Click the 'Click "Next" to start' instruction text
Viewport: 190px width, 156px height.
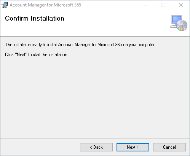click(x=37, y=55)
